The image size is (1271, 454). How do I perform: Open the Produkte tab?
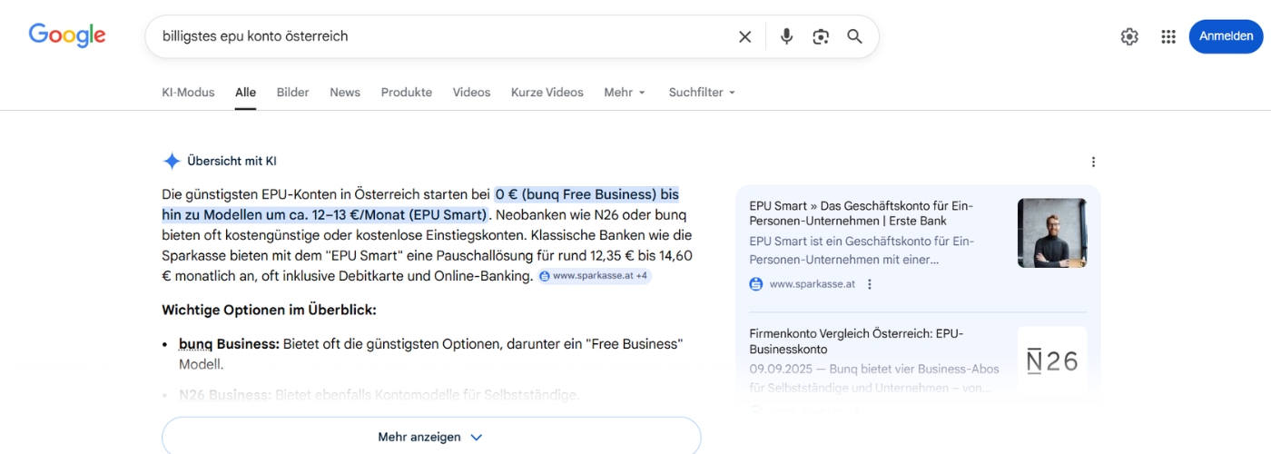pyautogui.click(x=407, y=93)
